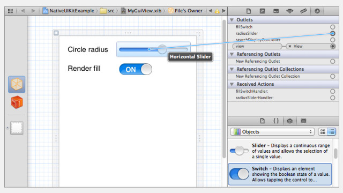Click New Referencing Outlet Collection circle
Screen dimensions: 343x193
pos(332,76)
